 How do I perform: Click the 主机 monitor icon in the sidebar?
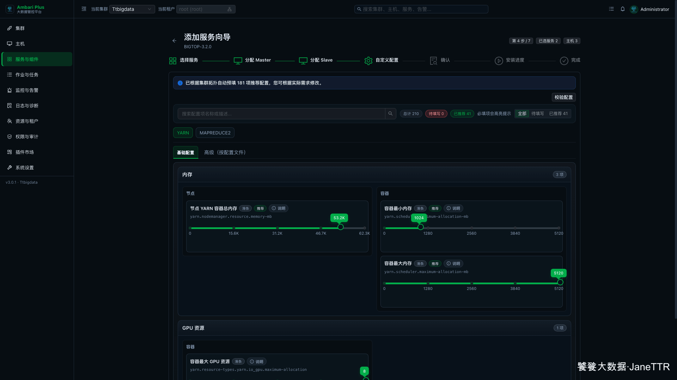(10, 44)
